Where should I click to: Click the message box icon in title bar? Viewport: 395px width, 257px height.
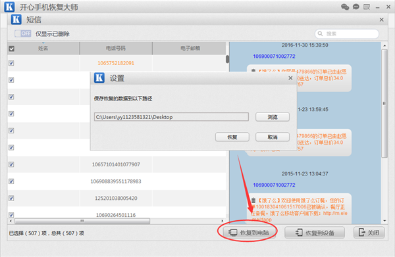pos(367,7)
